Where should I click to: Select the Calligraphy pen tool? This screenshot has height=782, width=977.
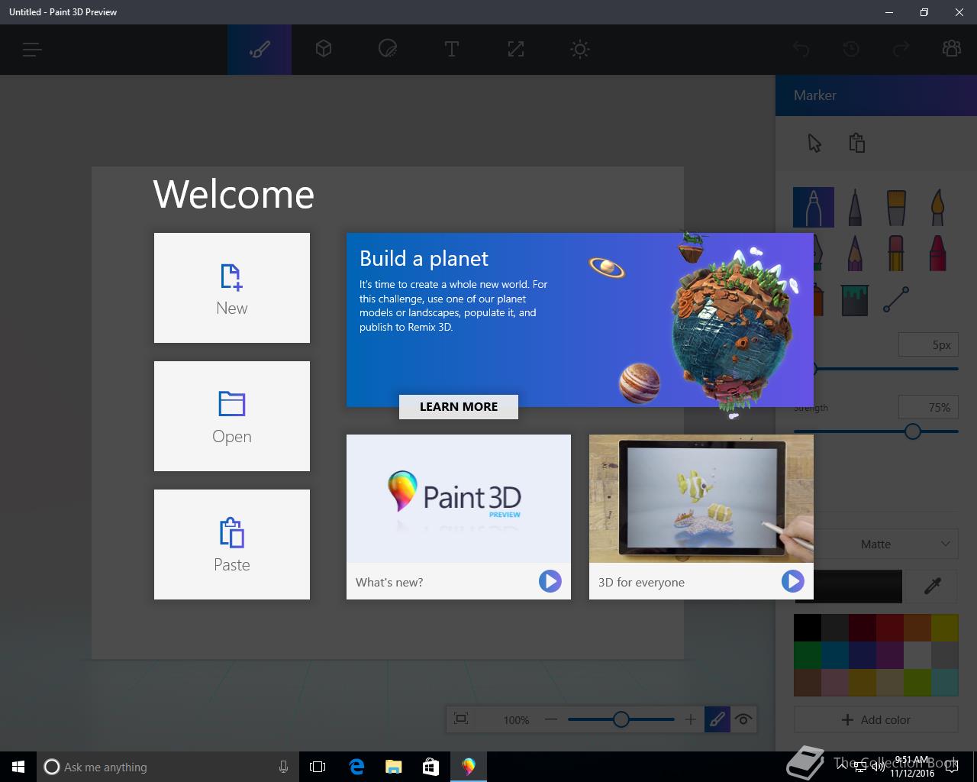[855, 208]
